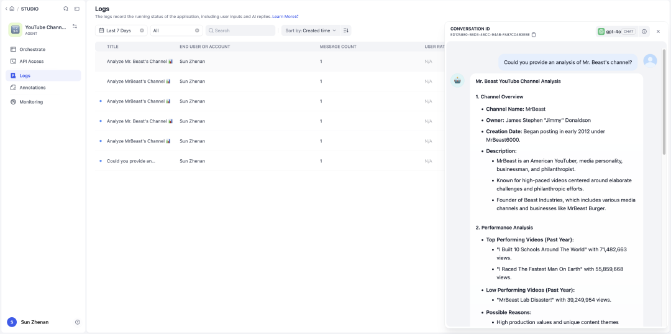Click STUDIO breadcrumb label
The width and height of the screenshot is (671, 334).
[x=30, y=9]
